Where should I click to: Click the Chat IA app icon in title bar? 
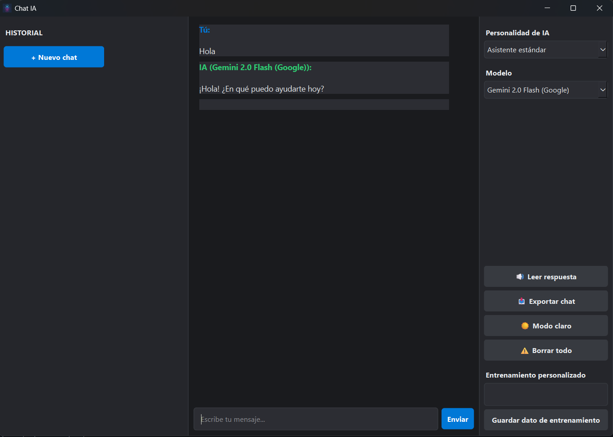point(7,8)
